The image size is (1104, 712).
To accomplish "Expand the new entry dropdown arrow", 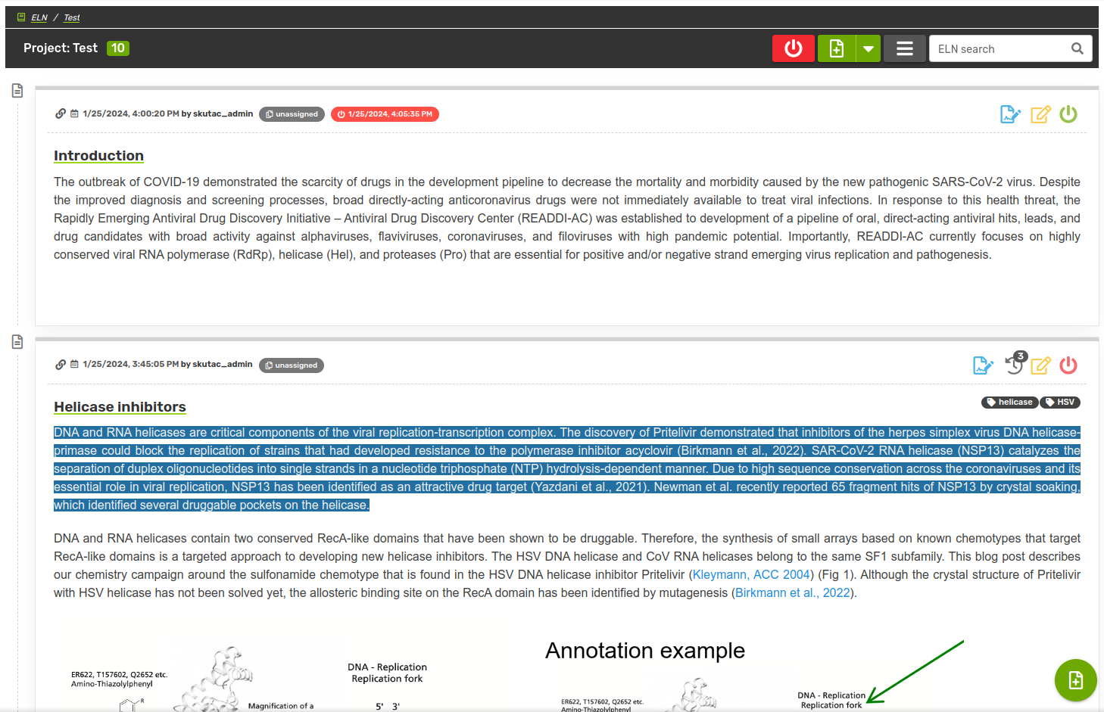I will [869, 48].
